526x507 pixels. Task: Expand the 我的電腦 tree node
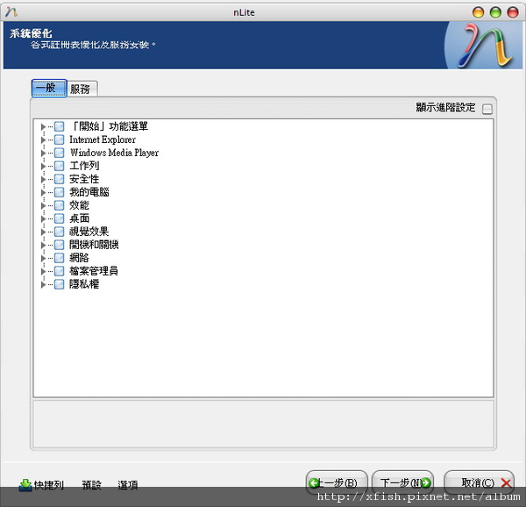pos(43,193)
